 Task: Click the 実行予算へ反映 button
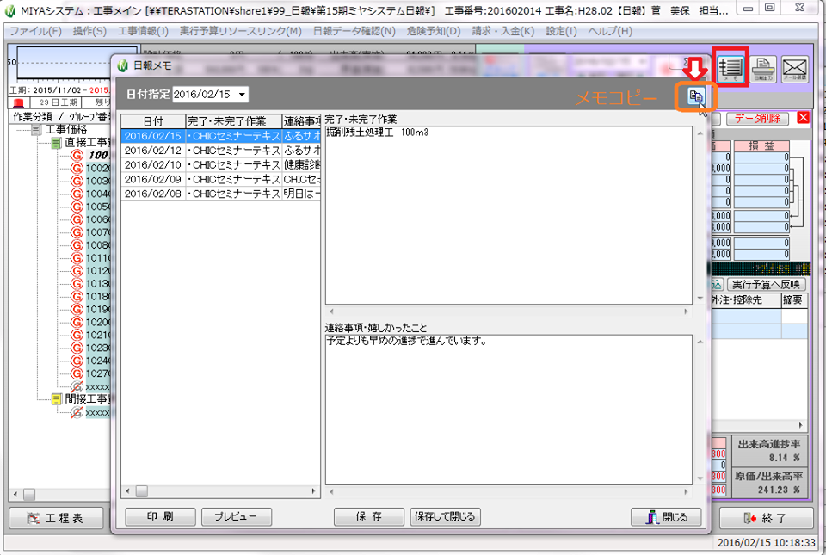[767, 284]
